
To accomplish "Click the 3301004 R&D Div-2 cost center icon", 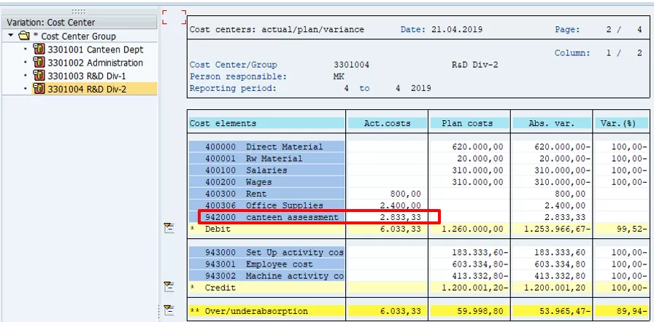I will tap(39, 89).
